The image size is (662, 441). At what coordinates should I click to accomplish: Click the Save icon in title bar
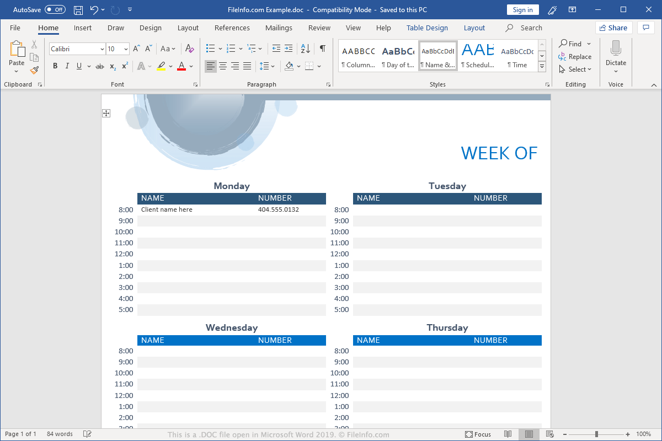(x=78, y=10)
